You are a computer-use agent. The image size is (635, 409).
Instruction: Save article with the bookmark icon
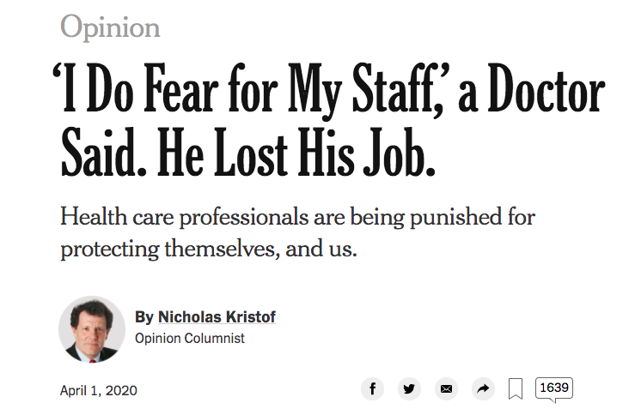515,388
